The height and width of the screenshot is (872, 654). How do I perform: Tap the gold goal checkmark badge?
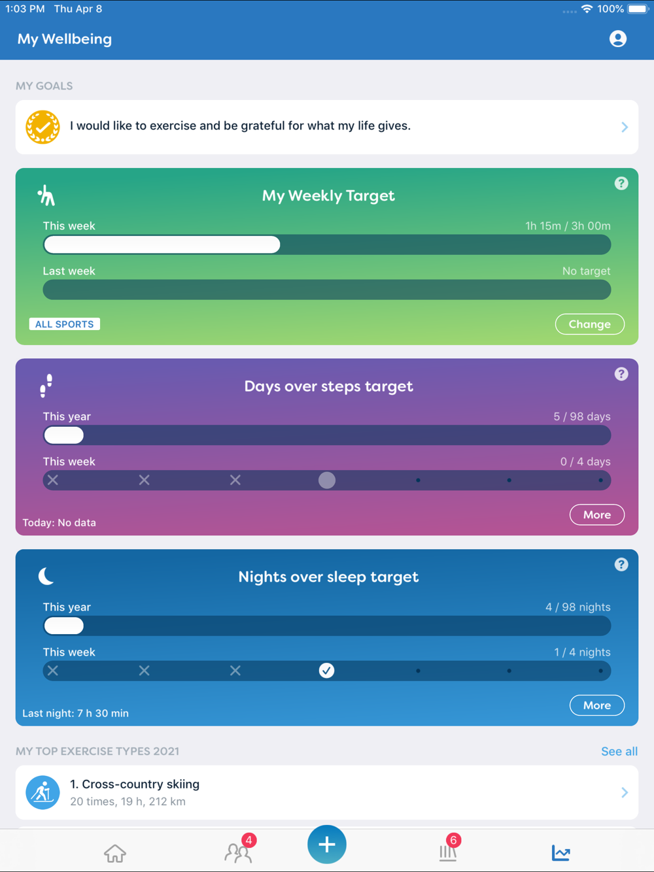43,127
